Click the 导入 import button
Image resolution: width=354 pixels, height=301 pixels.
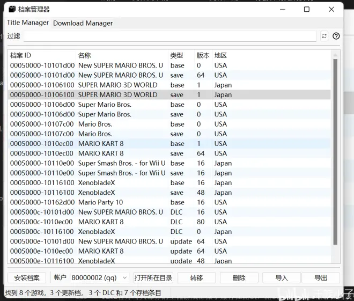[282, 277]
